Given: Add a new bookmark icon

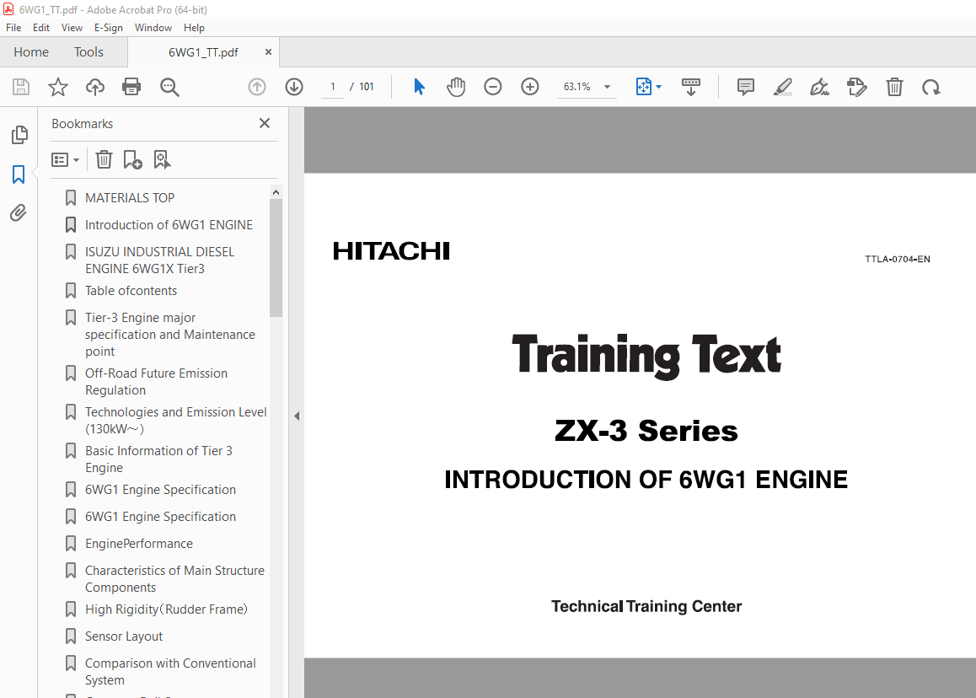Looking at the screenshot, I should point(132,160).
